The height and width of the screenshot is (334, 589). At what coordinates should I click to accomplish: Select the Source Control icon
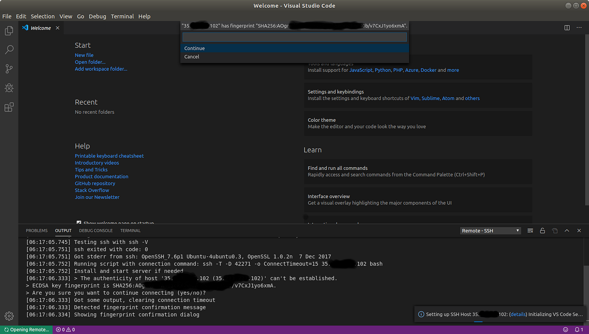(9, 69)
